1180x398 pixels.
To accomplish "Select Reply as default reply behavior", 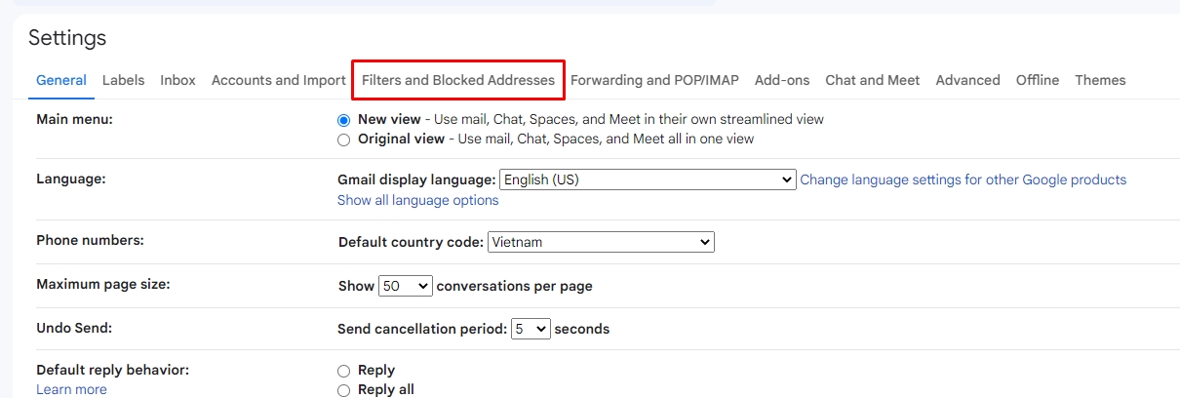I will 343,371.
